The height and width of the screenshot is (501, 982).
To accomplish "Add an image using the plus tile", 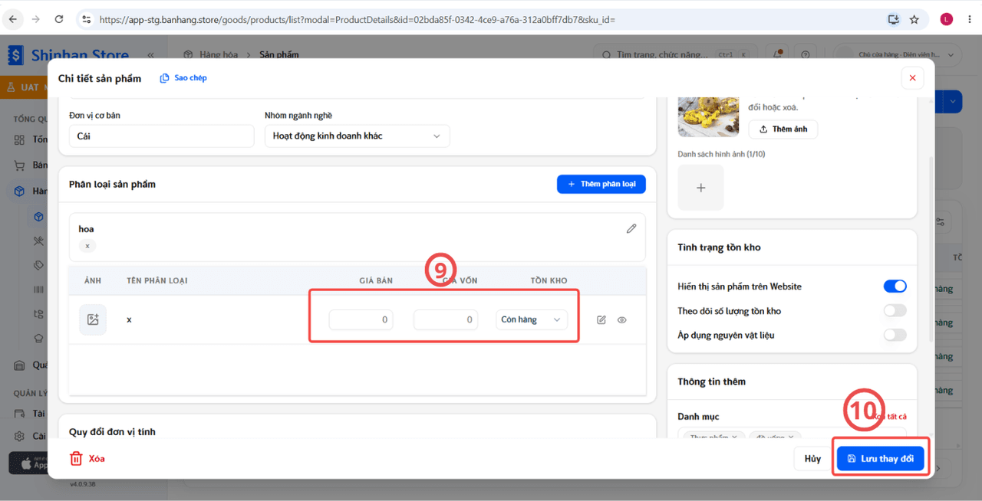I will tap(700, 188).
